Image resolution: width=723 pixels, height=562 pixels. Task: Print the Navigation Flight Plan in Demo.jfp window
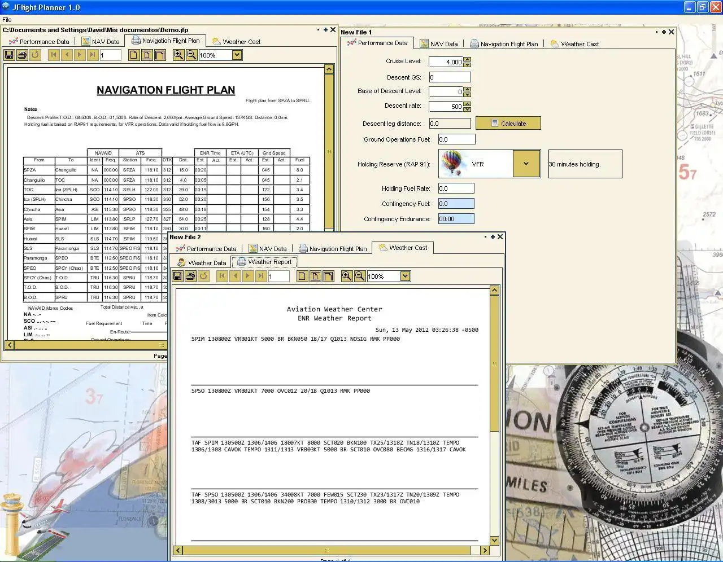tap(22, 55)
